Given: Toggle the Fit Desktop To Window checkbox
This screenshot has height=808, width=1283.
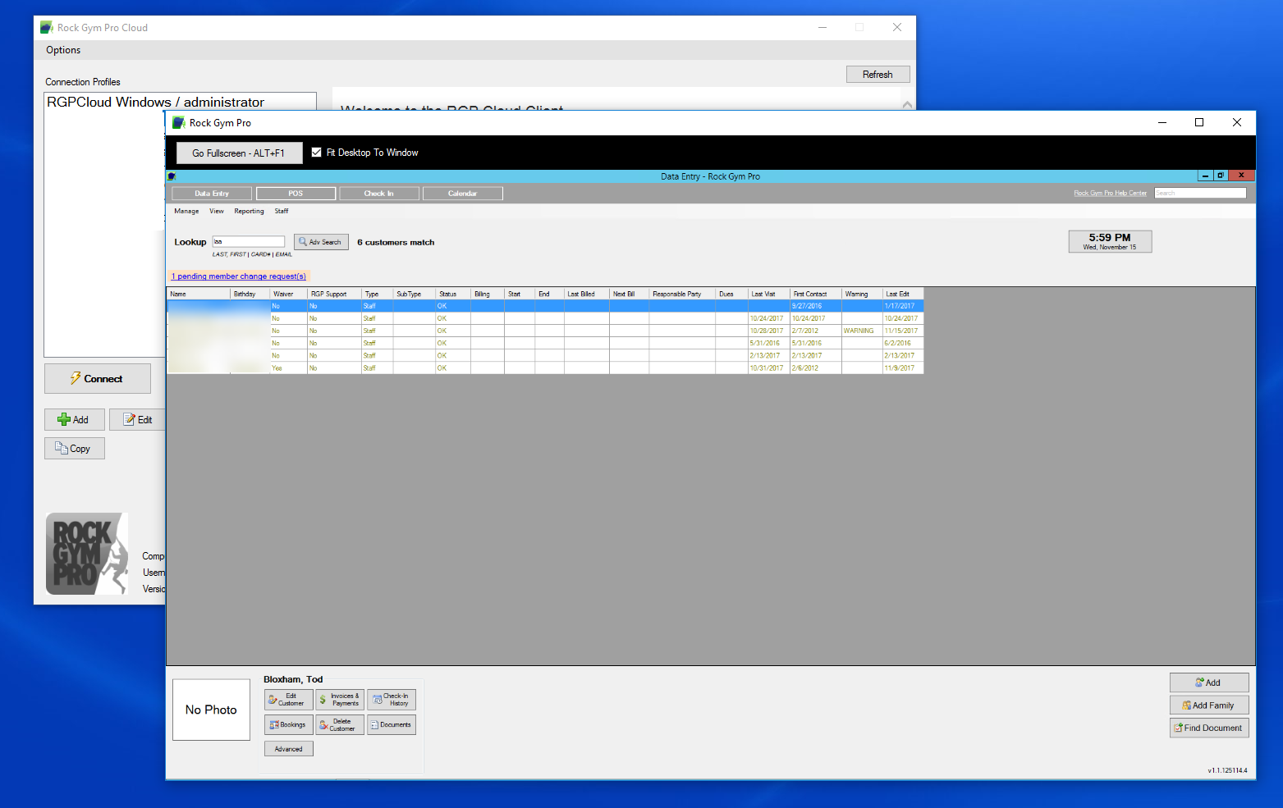Looking at the screenshot, I should click(316, 153).
